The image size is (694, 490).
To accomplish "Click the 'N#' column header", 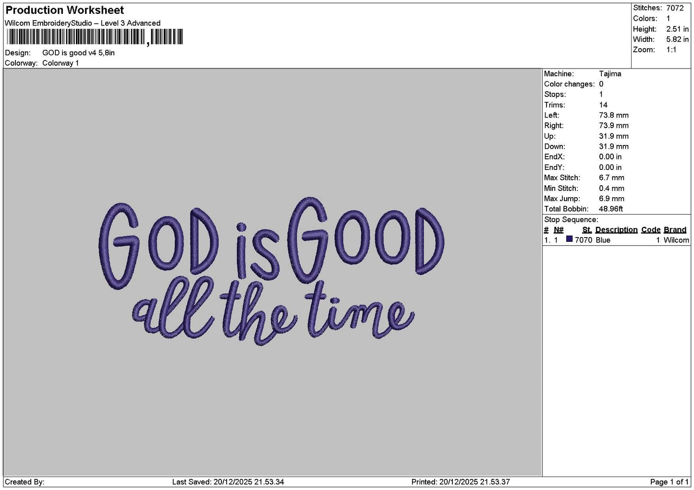I will (x=559, y=230).
